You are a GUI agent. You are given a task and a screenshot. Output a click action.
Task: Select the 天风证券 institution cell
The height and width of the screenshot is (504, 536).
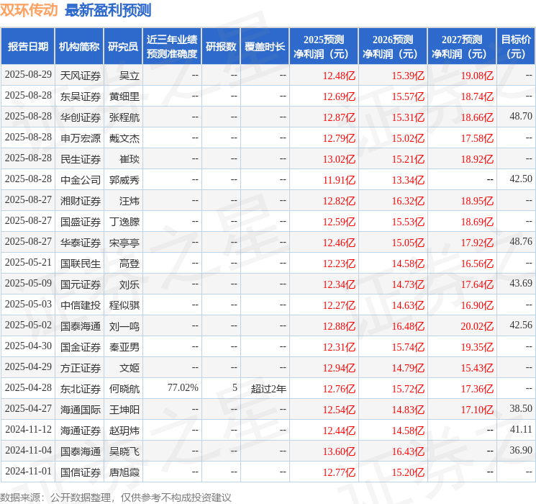[81, 76]
